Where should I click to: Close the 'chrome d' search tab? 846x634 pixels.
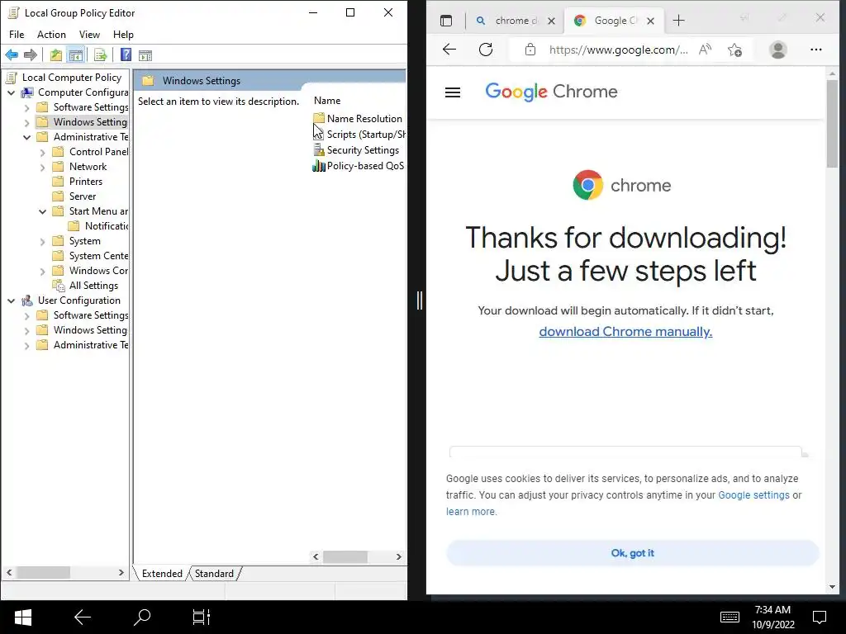[551, 21]
